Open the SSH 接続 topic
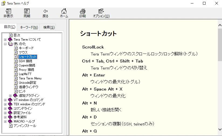 point(26,61)
